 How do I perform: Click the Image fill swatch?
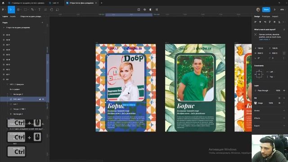pos(256,103)
